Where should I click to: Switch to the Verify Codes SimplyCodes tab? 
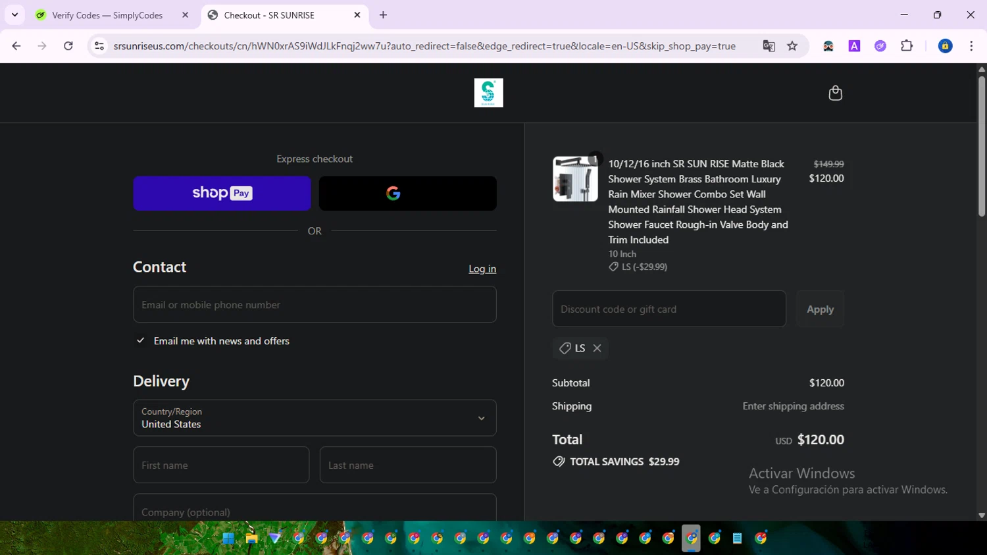tap(107, 15)
